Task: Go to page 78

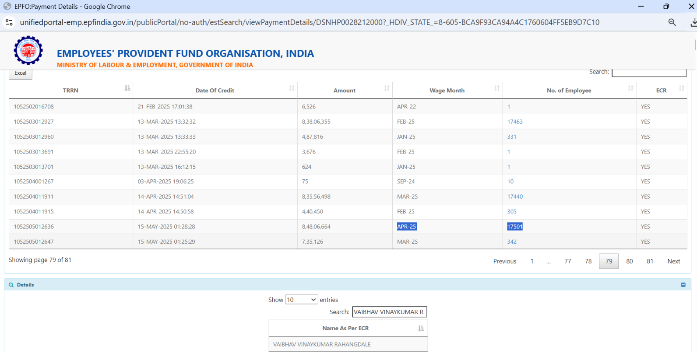Action: [x=588, y=262]
